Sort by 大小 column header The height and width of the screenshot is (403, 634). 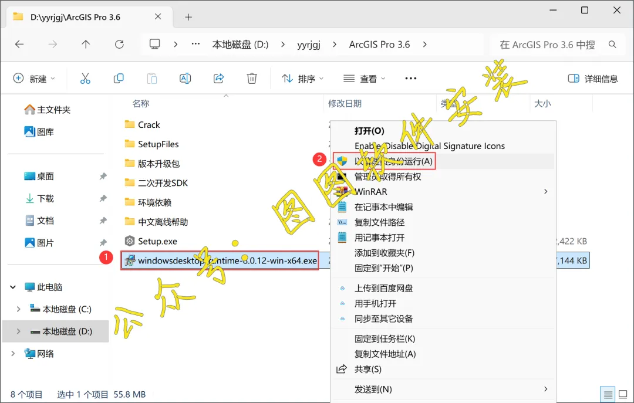coord(542,103)
